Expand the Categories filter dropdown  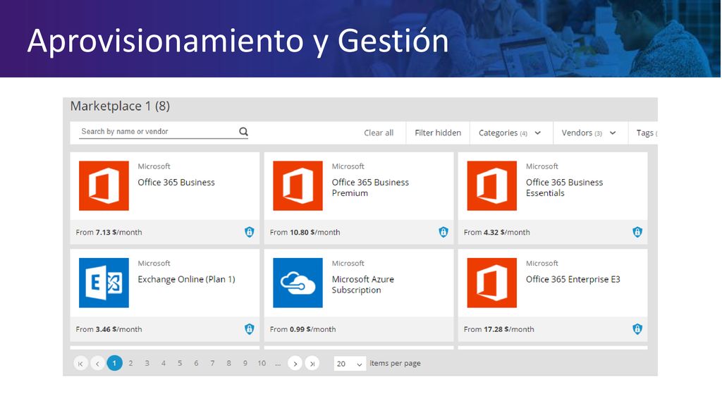click(x=510, y=133)
